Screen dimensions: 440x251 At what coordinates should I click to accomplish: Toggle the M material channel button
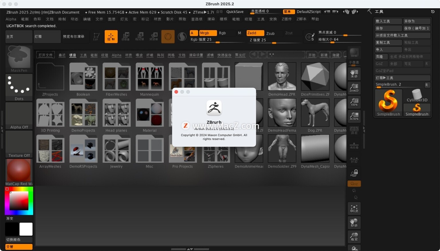[239, 33]
